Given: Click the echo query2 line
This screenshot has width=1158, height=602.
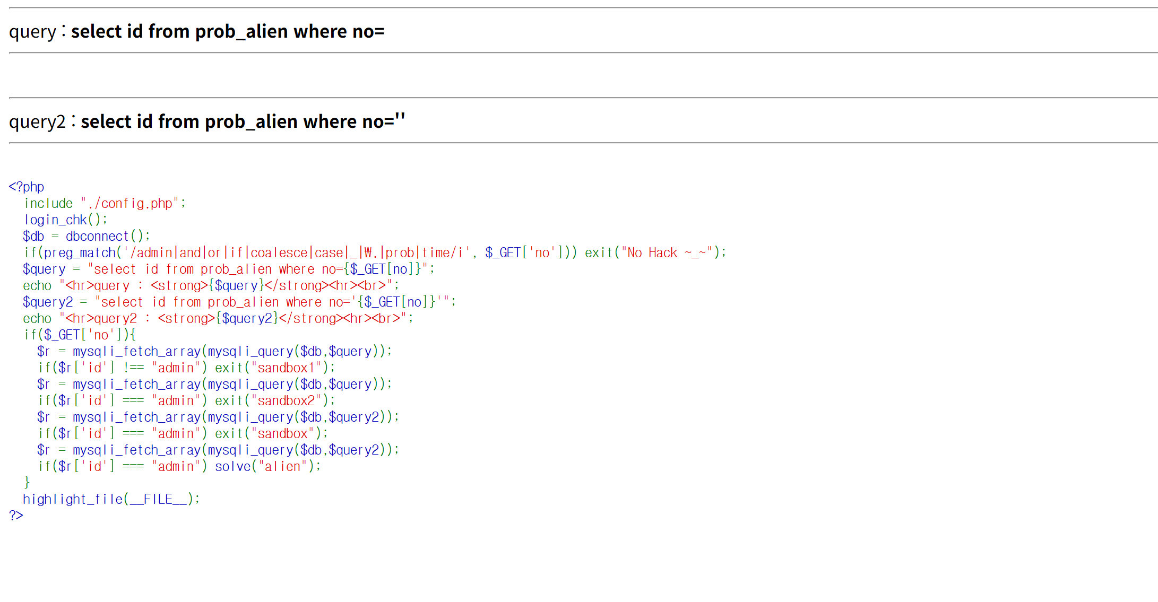Looking at the screenshot, I should 218,318.
